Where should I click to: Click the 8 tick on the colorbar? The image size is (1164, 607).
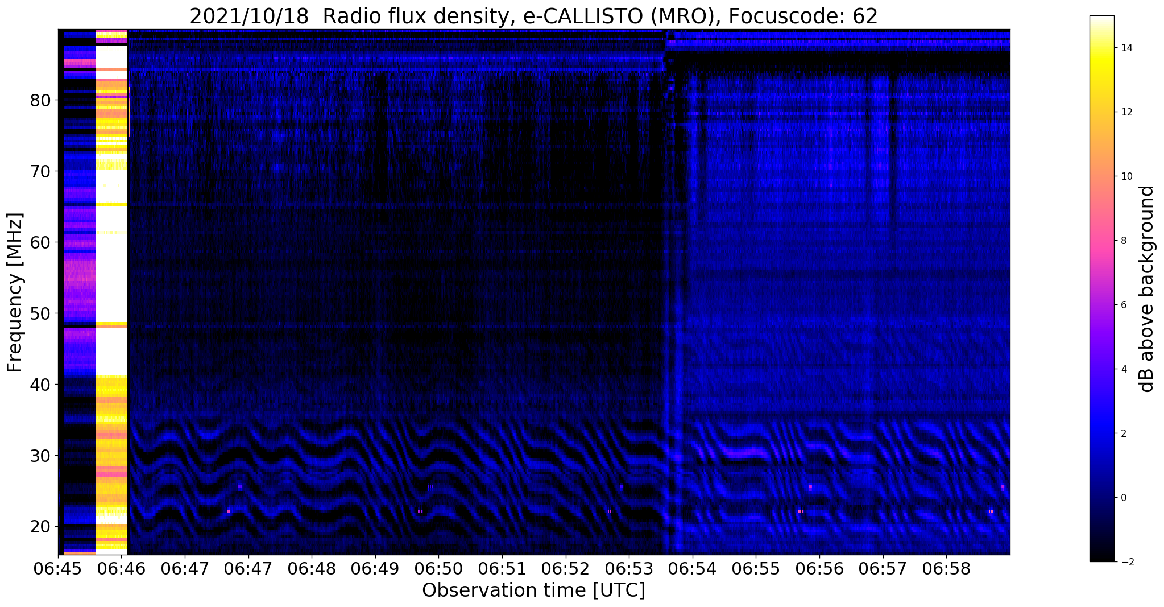(x=1124, y=241)
